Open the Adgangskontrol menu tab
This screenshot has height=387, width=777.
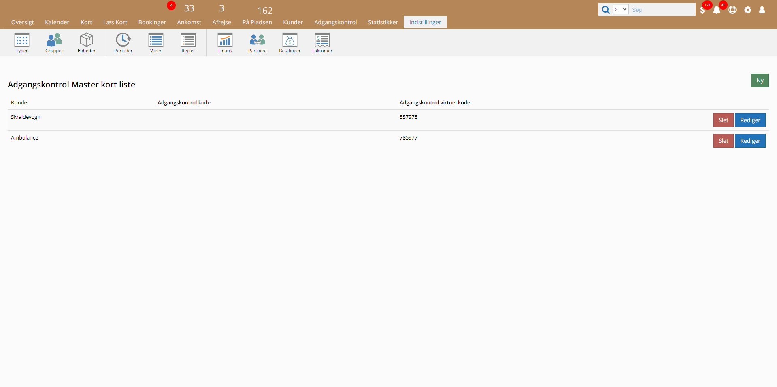click(335, 22)
